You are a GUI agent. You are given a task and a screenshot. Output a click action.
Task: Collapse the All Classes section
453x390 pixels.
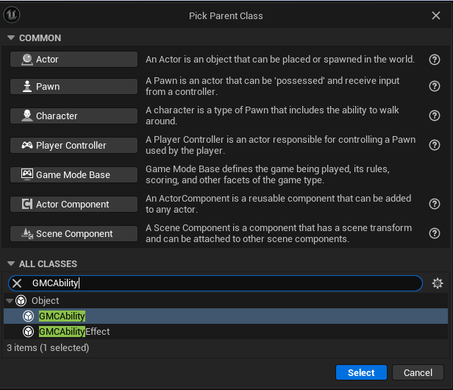[11, 263]
